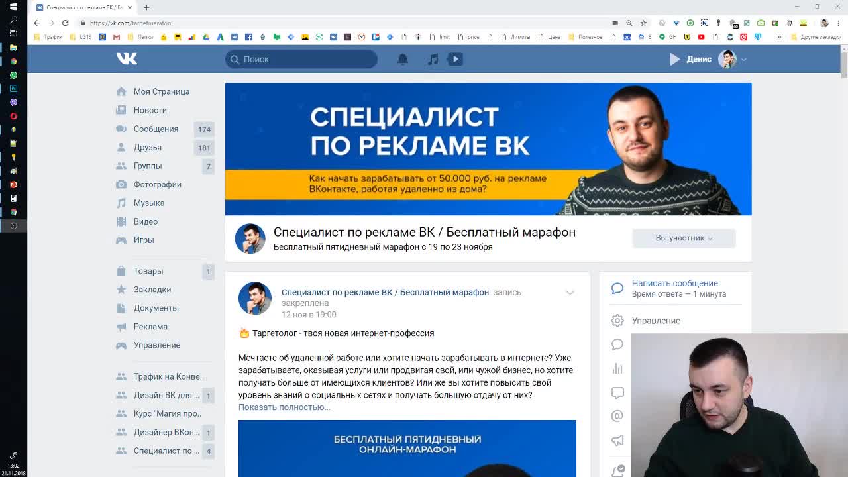Open Моя Страница

coord(162,91)
